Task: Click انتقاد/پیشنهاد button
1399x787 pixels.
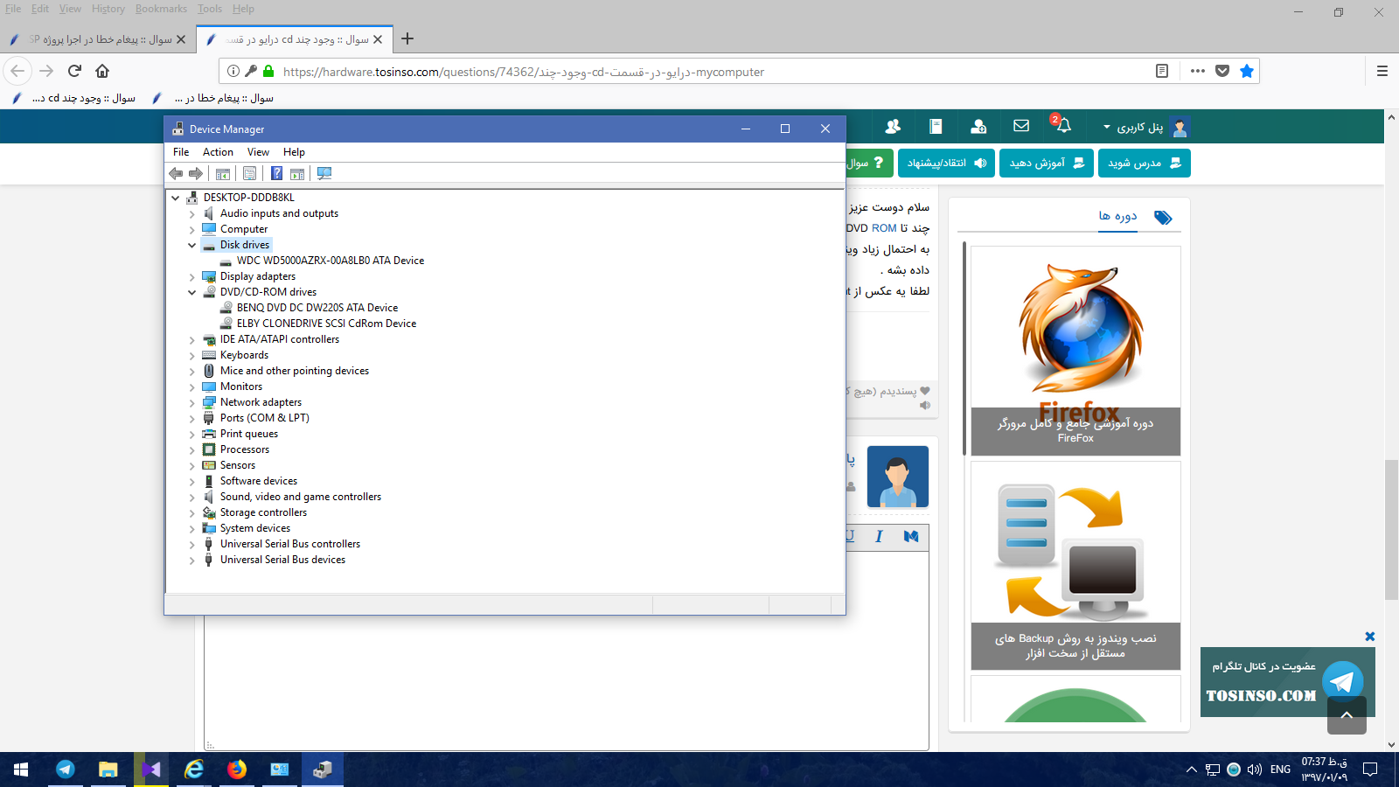Action: (946, 163)
